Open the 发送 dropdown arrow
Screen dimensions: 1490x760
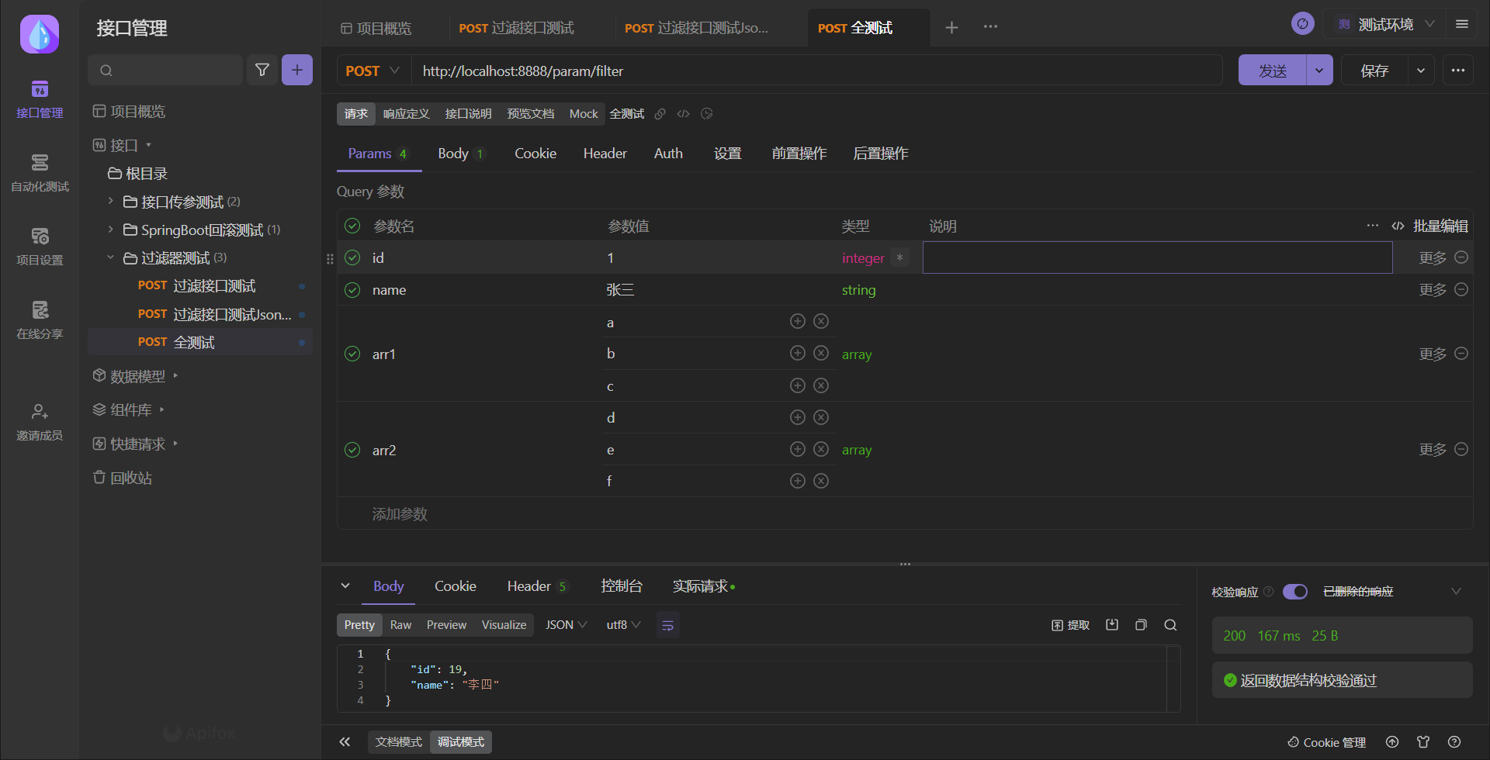(1319, 71)
